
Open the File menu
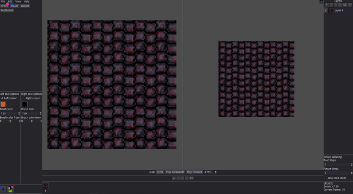click(x=3, y=1)
